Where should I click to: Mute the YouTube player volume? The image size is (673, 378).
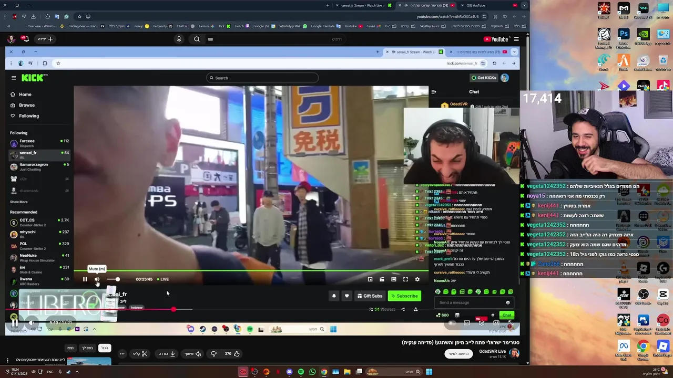31,322
